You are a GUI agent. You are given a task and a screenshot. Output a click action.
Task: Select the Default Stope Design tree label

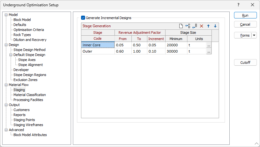(29, 55)
